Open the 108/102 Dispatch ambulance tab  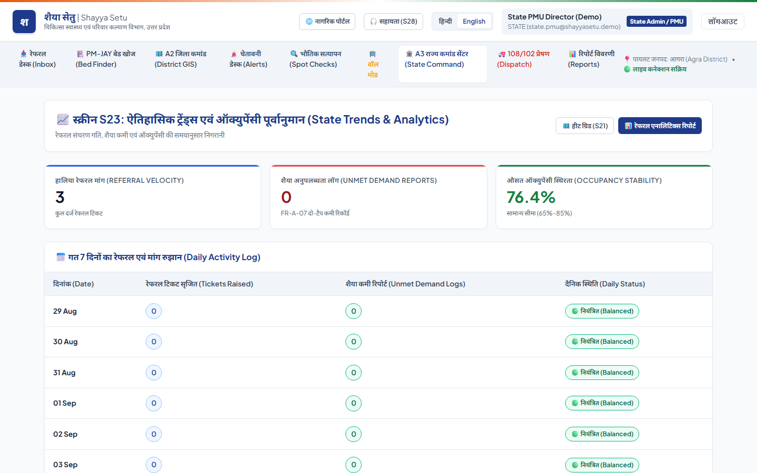(x=524, y=59)
